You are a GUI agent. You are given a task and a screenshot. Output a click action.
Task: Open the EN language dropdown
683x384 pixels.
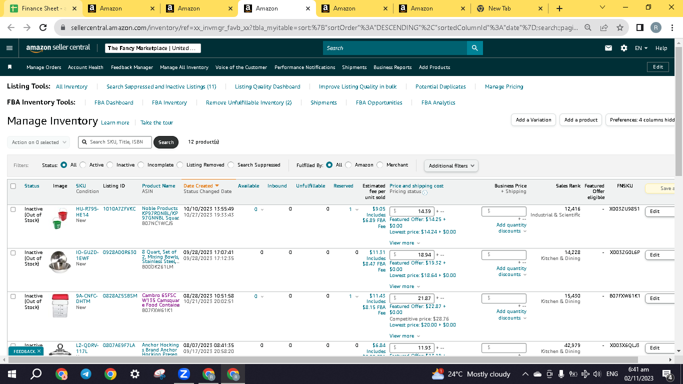point(641,48)
